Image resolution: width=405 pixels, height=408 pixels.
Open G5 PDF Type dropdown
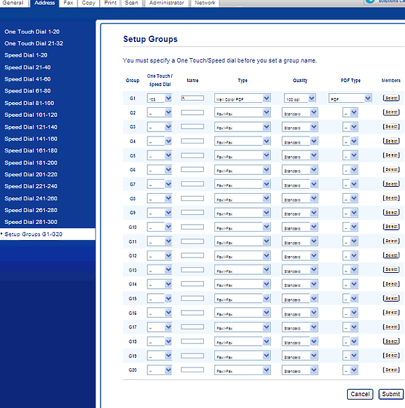[x=351, y=155]
